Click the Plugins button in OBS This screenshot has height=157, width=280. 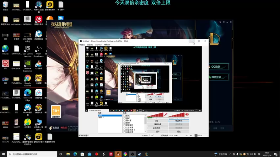(158, 132)
